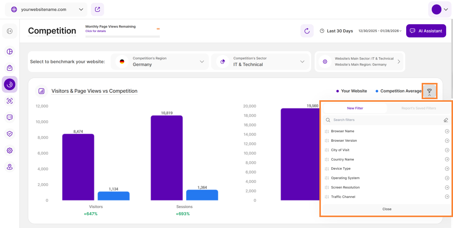453x228 pixels.
Task: Toggle Your Website legend series
Action: [x=351, y=91]
